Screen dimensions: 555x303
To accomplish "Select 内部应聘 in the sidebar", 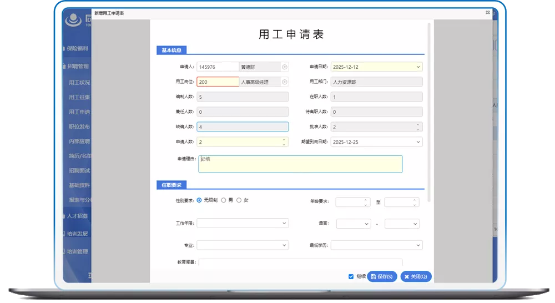I will (79, 142).
